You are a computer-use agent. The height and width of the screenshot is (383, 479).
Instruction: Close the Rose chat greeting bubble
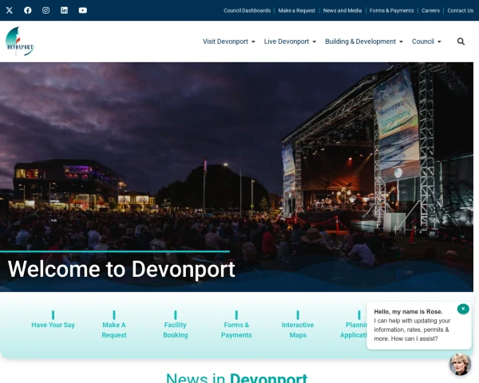coord(462,309)
